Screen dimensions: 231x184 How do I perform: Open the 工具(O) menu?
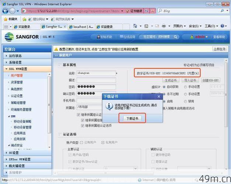coord(211,26)
